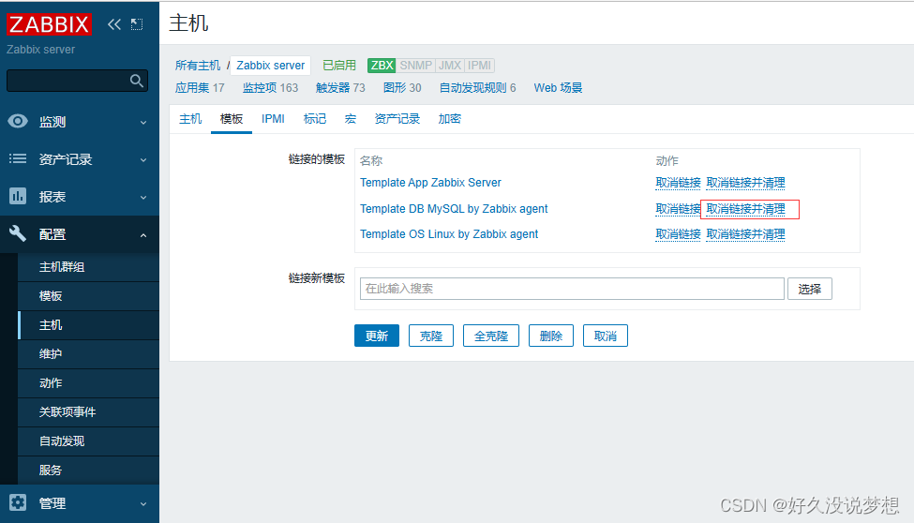Switch to the 宏 tab
Viewport: 914px width, 523px height.
[351, 119]
